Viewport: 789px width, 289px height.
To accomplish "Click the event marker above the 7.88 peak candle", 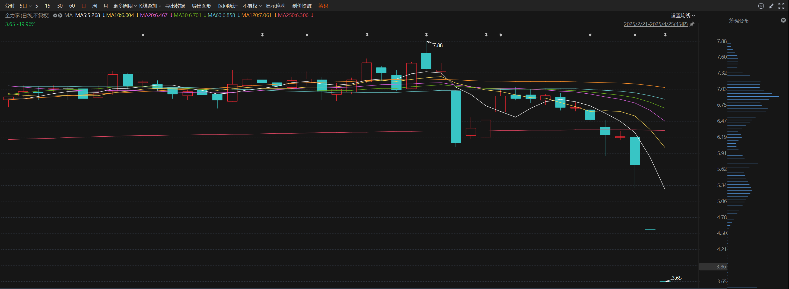I will (426, 35).
